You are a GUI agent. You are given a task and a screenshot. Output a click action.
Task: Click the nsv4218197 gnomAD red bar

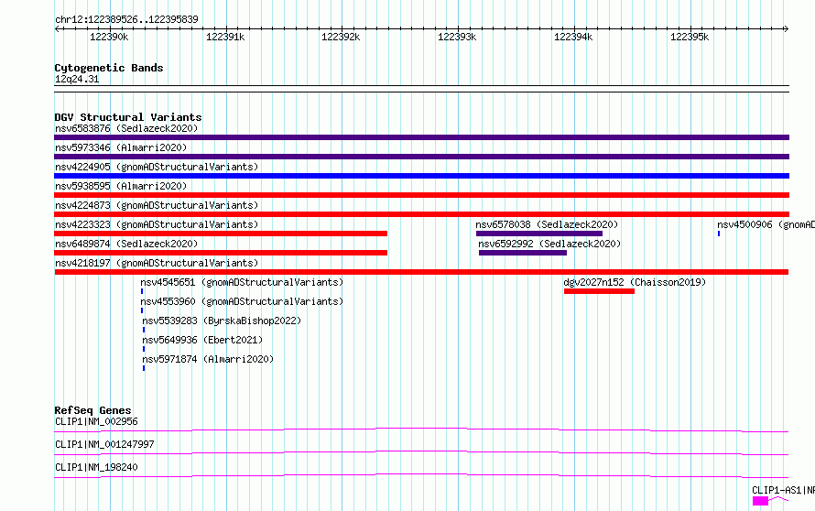point(421,272)
